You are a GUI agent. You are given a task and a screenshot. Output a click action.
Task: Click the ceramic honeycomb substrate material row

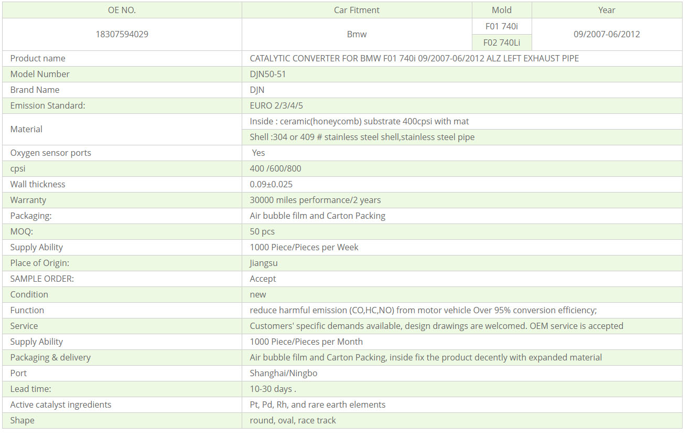tap(359, 121)
